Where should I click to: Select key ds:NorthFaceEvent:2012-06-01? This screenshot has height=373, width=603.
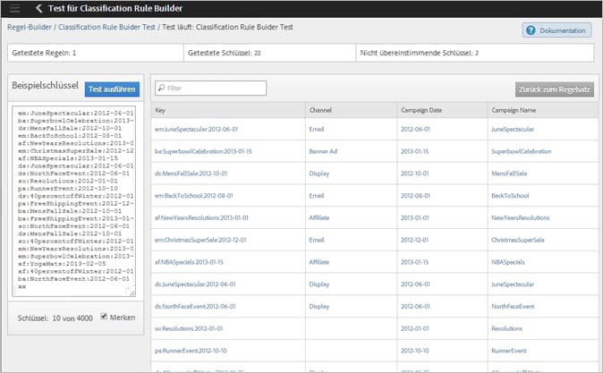(x=195, y=307)
